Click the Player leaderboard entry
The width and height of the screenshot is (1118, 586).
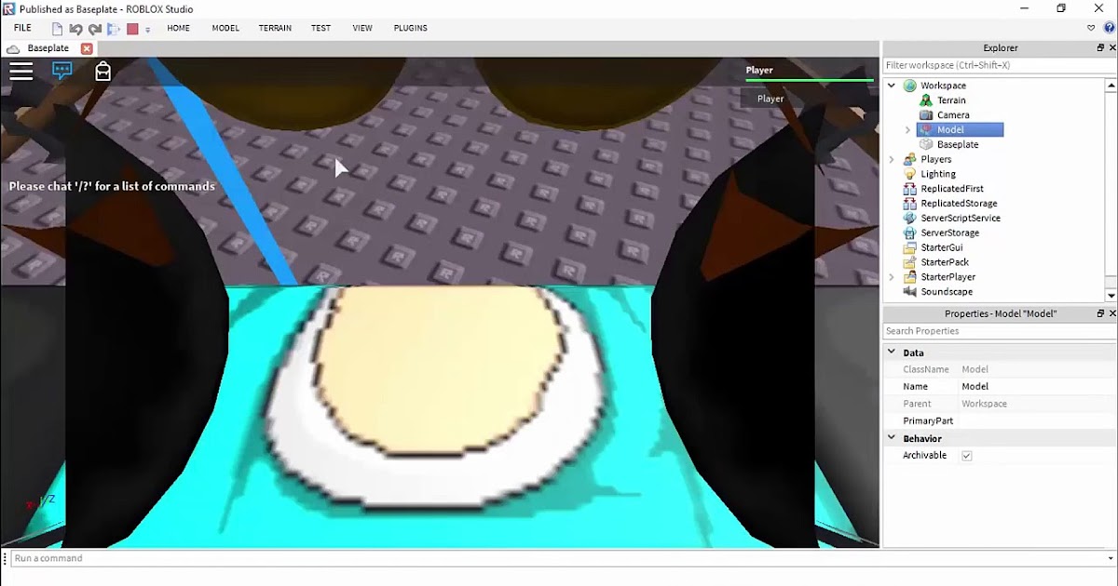coord(770,99)
